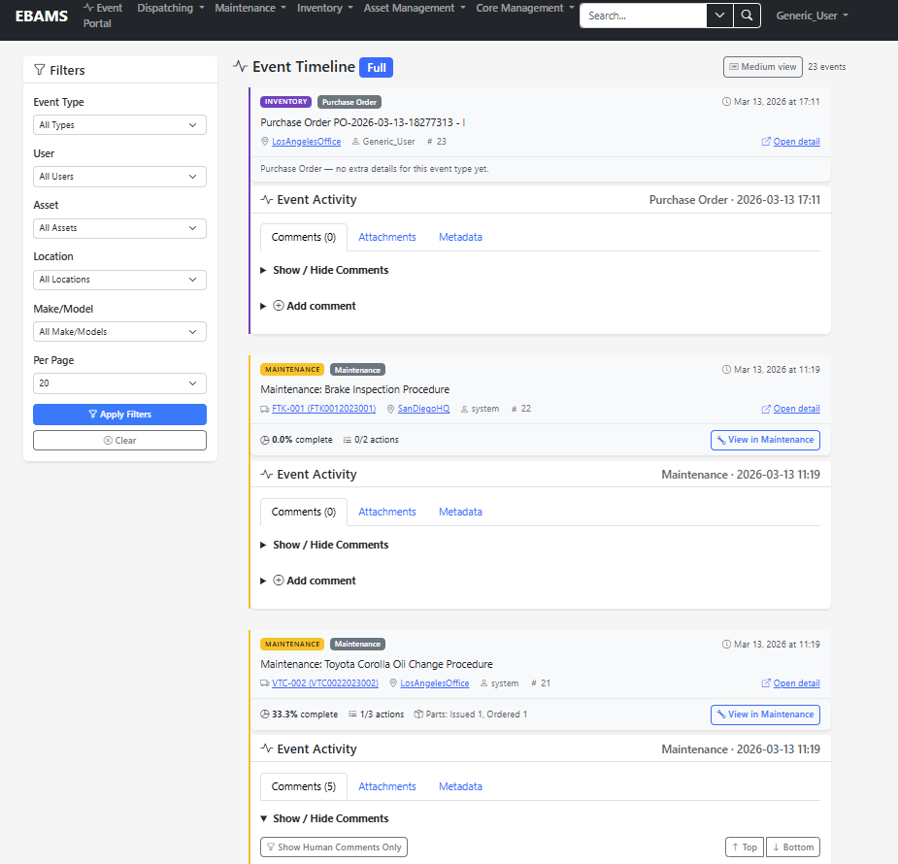898x864 pixels.
Task: Expand Add comment under Purchase Order event
Action: pos(308,306)
